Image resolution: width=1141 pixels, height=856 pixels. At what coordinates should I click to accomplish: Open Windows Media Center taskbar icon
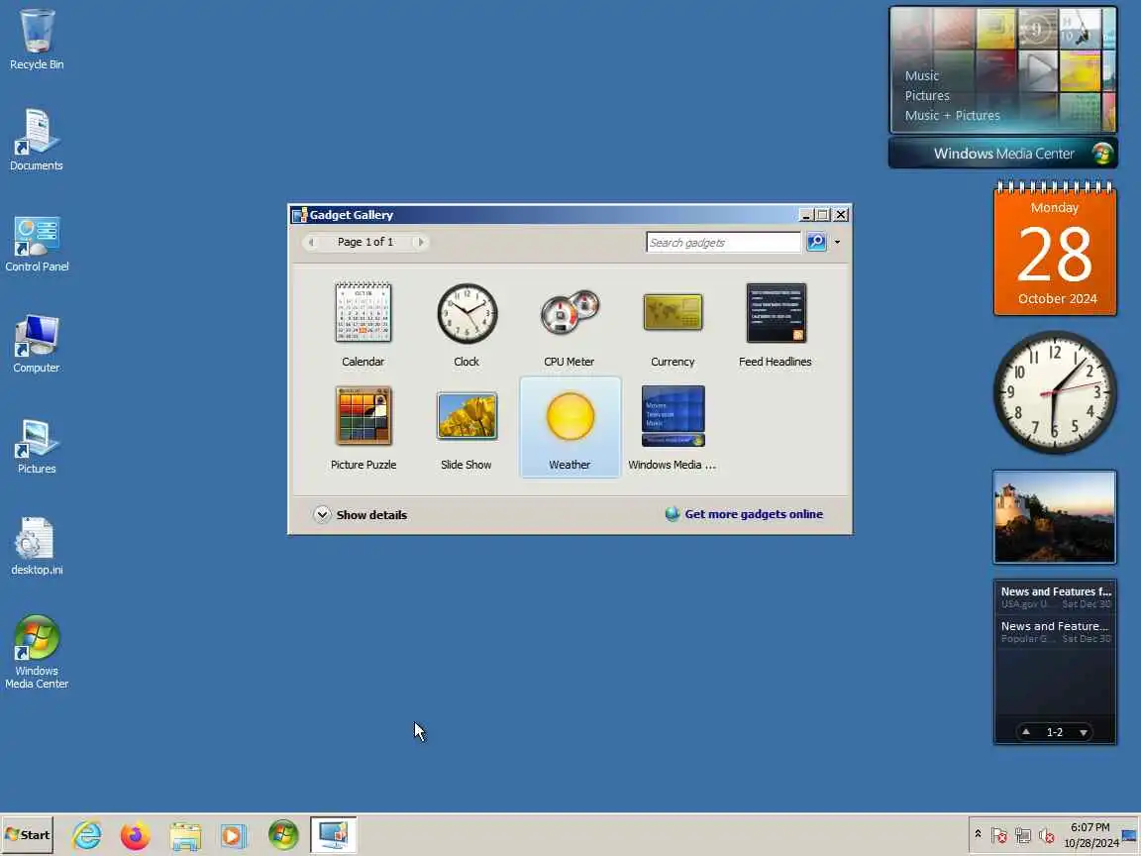coord(283,835)
